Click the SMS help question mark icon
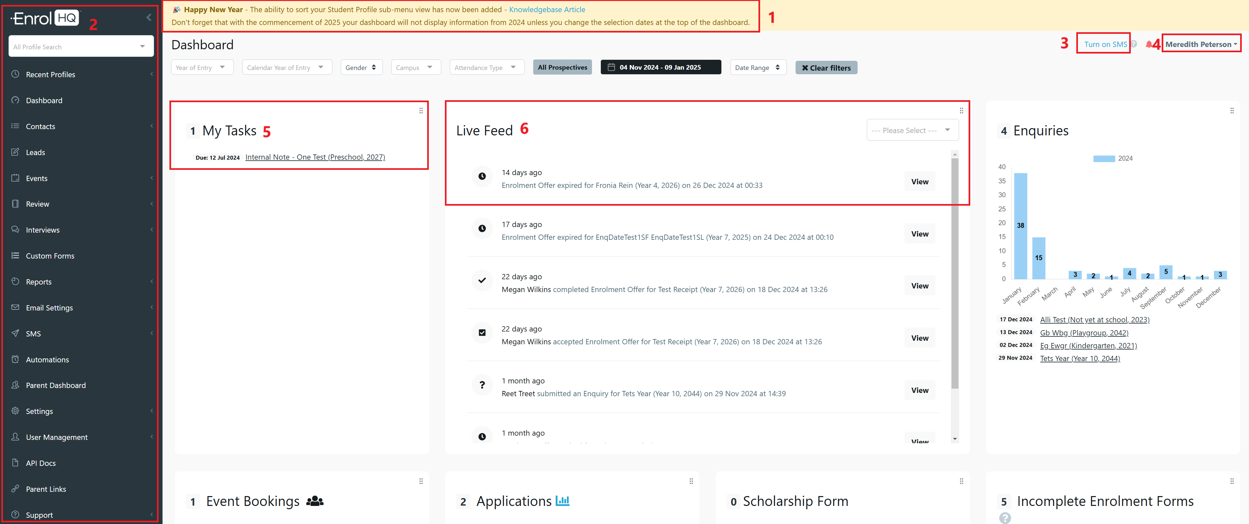The height and width of the screenshot is (524, 1249). click(1134, 44)
